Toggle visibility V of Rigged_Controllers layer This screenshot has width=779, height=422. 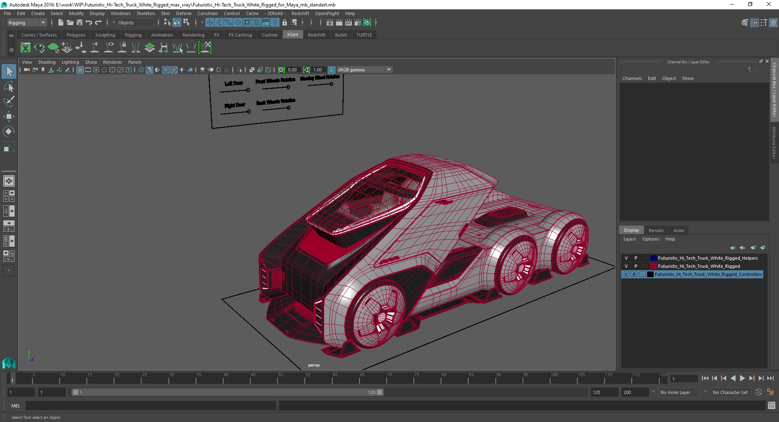coord(626,274)
